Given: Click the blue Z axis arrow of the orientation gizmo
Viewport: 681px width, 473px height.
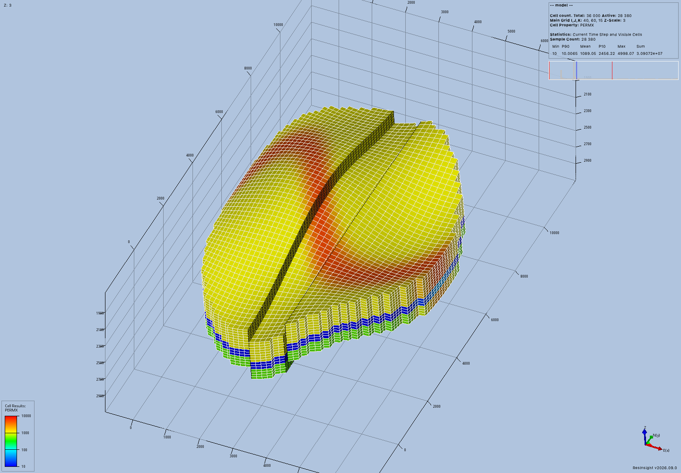Looking at the screenshot, I should coord(645,436).
